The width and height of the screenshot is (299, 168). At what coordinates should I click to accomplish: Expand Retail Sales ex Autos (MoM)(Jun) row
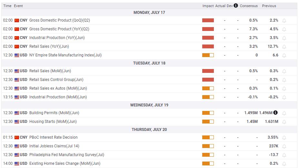pos(58,88)
